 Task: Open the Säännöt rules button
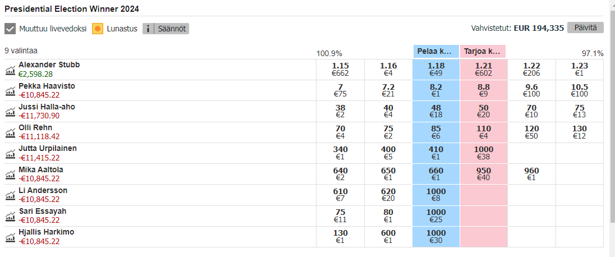(171, 29)
